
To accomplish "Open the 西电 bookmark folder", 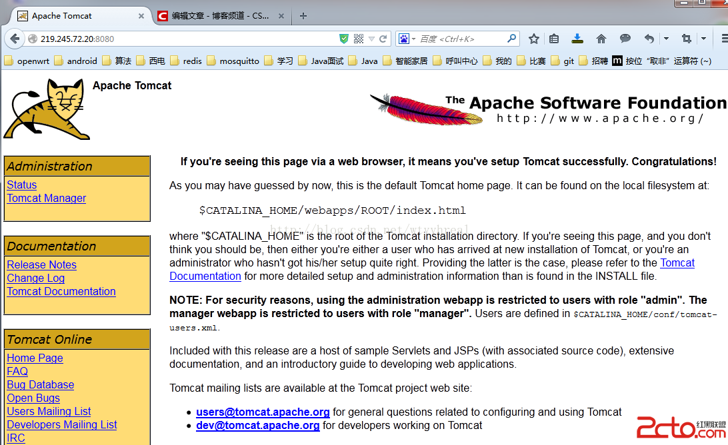I will click(151, 61).
